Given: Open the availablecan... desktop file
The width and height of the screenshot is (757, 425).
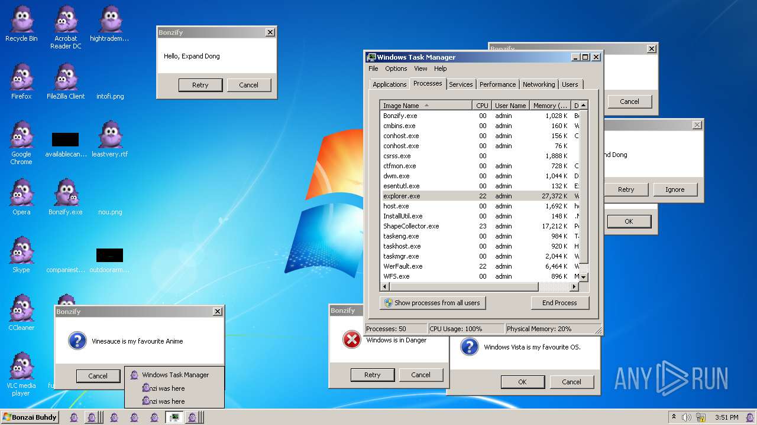Looking at the screenshot, I should point(66,145).
